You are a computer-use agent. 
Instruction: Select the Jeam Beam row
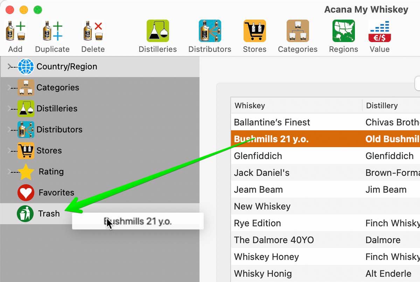click(325, 190)
